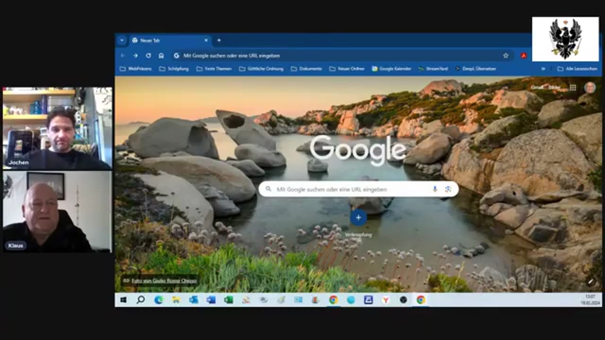This screenshot has height=340, width=605.
Task: Open the Bilder link
Action: click(554, 87)
